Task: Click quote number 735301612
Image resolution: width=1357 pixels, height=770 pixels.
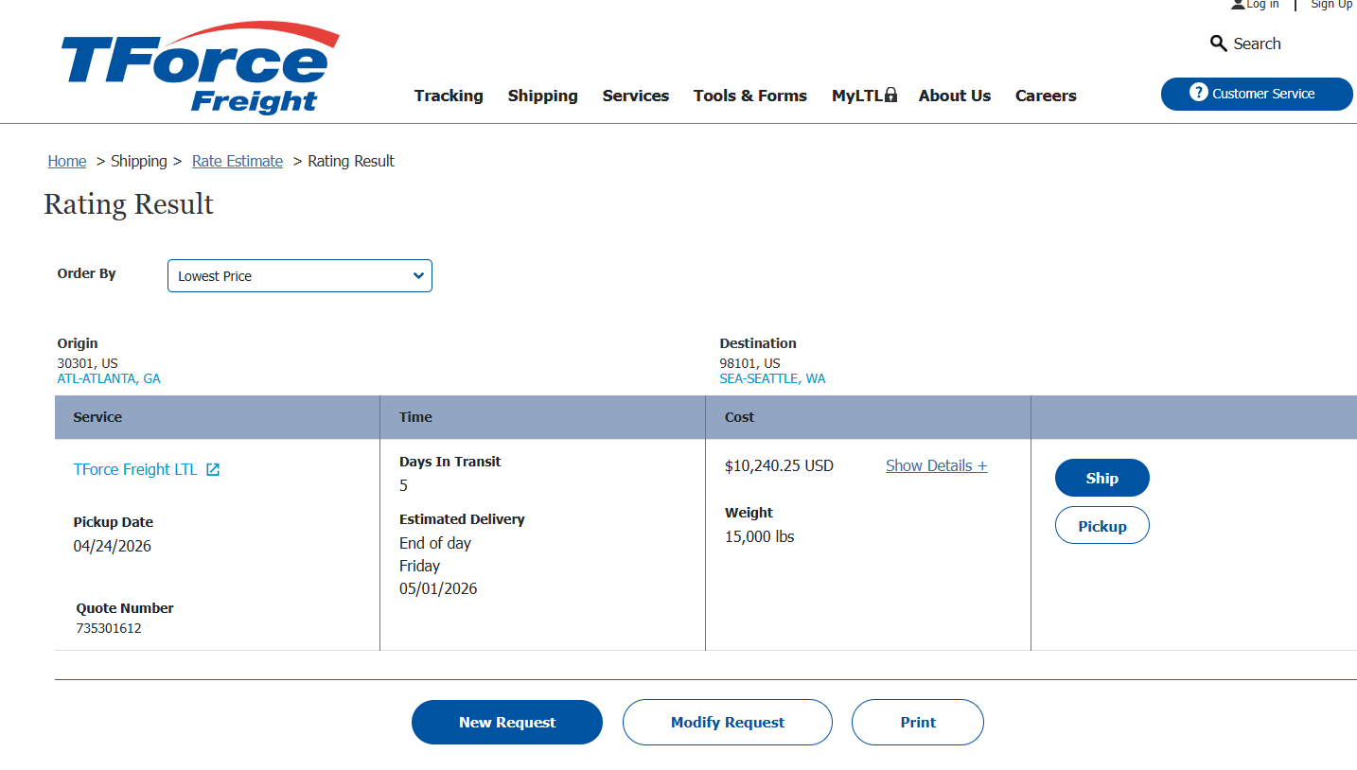Action: click(x=109, y=628)
